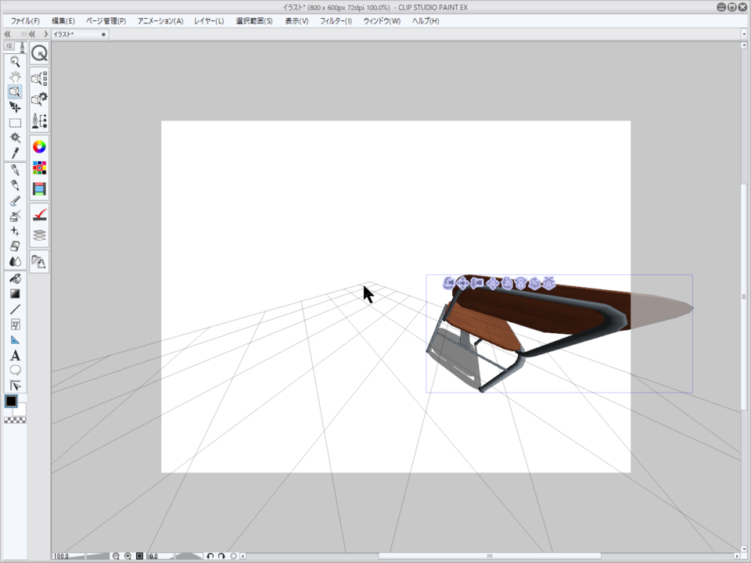Adjust the zoom percentage slider at bottom left
The width and height of the screenshot is (751, 563).
pos(86,556)
